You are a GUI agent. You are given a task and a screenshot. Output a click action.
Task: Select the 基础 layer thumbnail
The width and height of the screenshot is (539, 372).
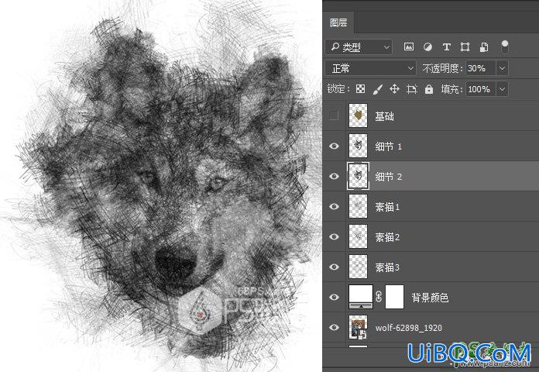[x=358, y=115]
